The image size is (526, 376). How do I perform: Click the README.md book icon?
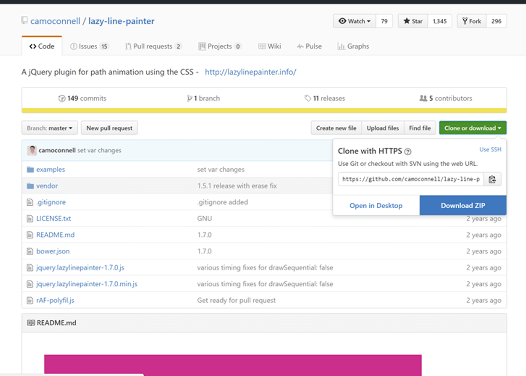pyautogui.click(x=30, y=323)
